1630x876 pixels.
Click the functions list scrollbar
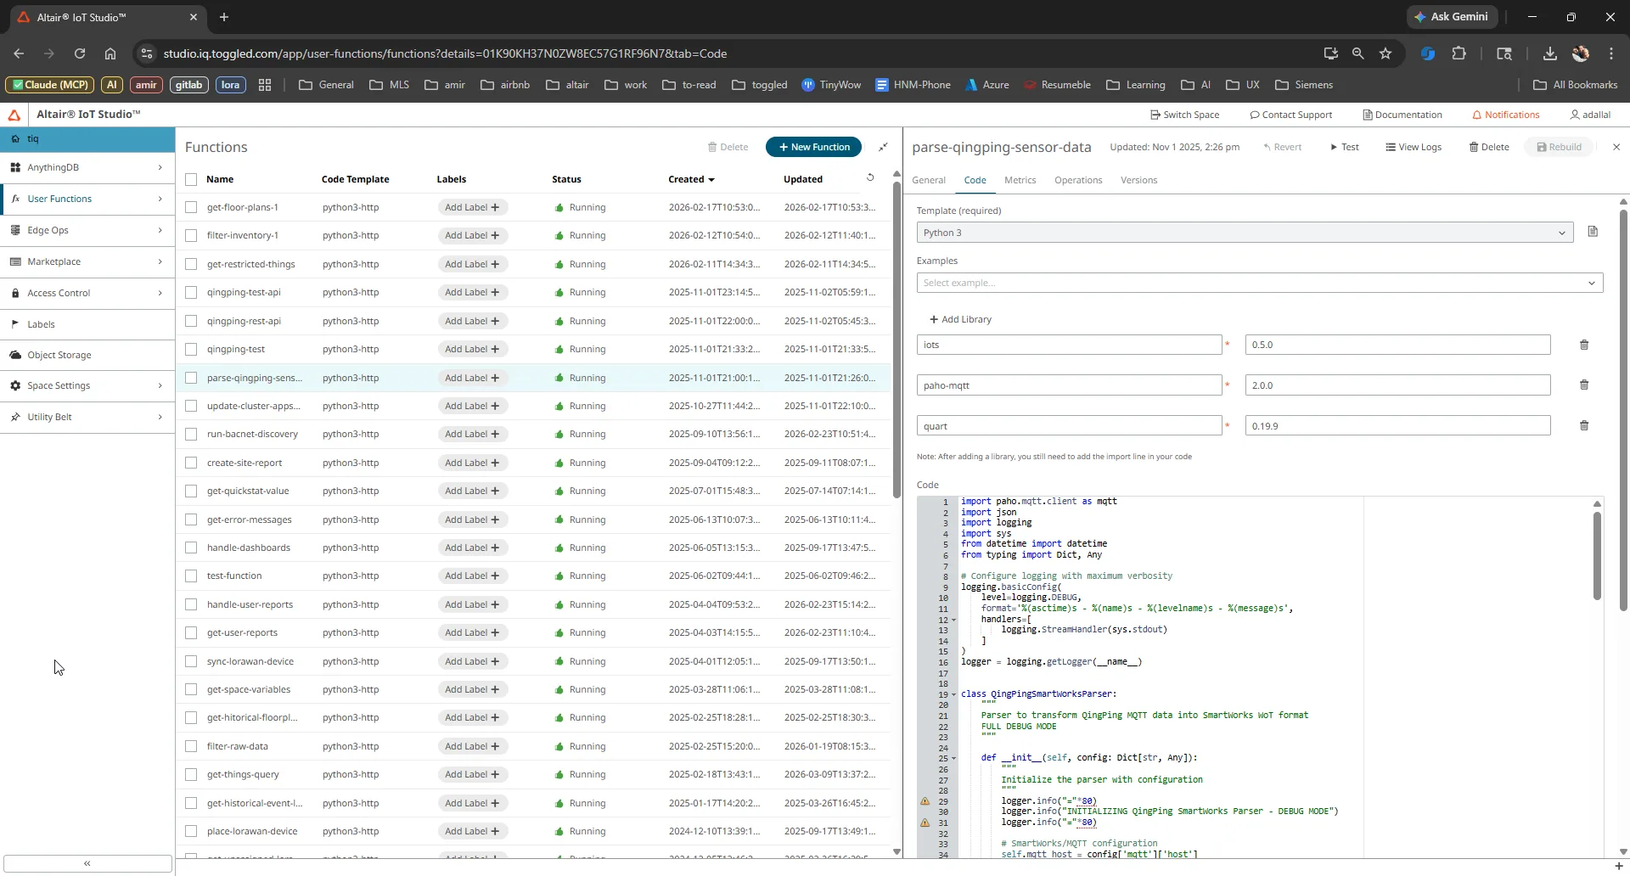coord(896,340)
